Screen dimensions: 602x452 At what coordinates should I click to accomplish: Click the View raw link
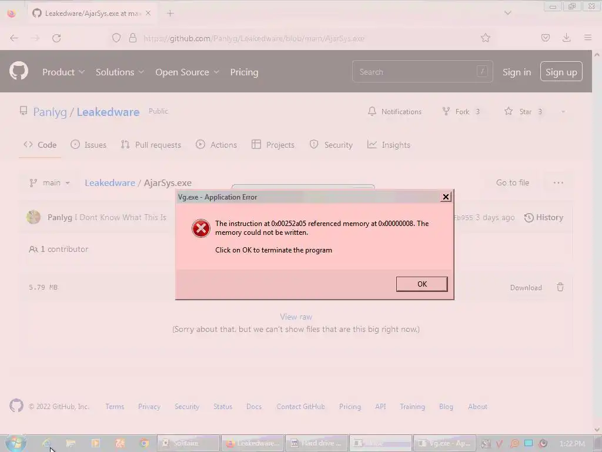296,317
